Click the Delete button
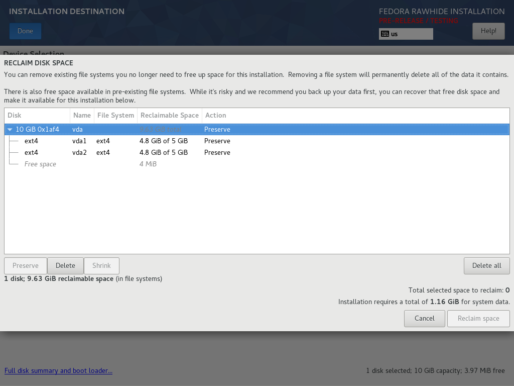514x386 pixels. click(x=65, y=265)
